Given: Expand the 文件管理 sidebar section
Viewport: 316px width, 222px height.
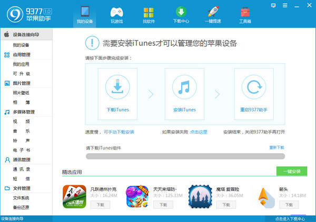Looking at the screenshot, I should pyautogui.click(x=21, y=188).
